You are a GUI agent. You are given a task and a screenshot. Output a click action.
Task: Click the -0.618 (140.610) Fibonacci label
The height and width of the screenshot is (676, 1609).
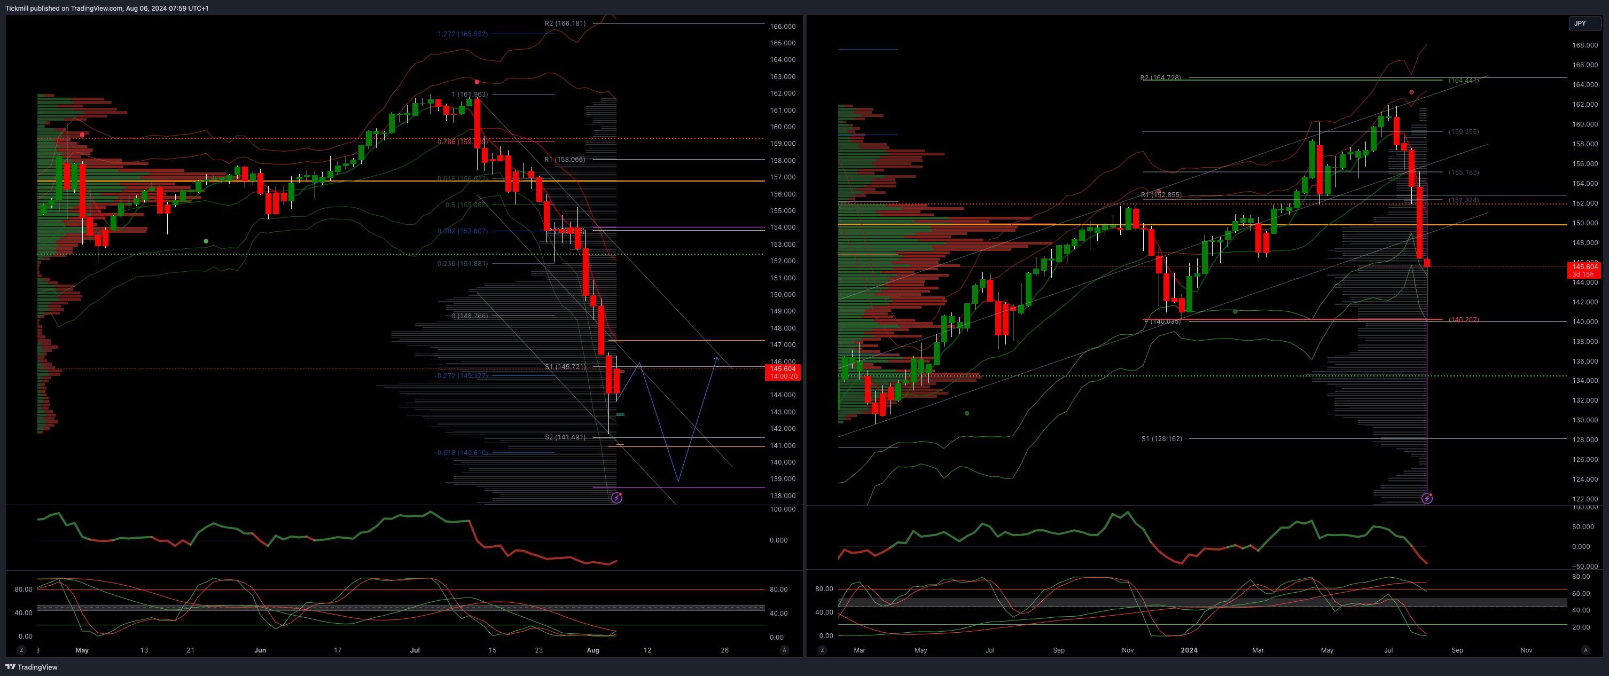click(x=462, y=453)
